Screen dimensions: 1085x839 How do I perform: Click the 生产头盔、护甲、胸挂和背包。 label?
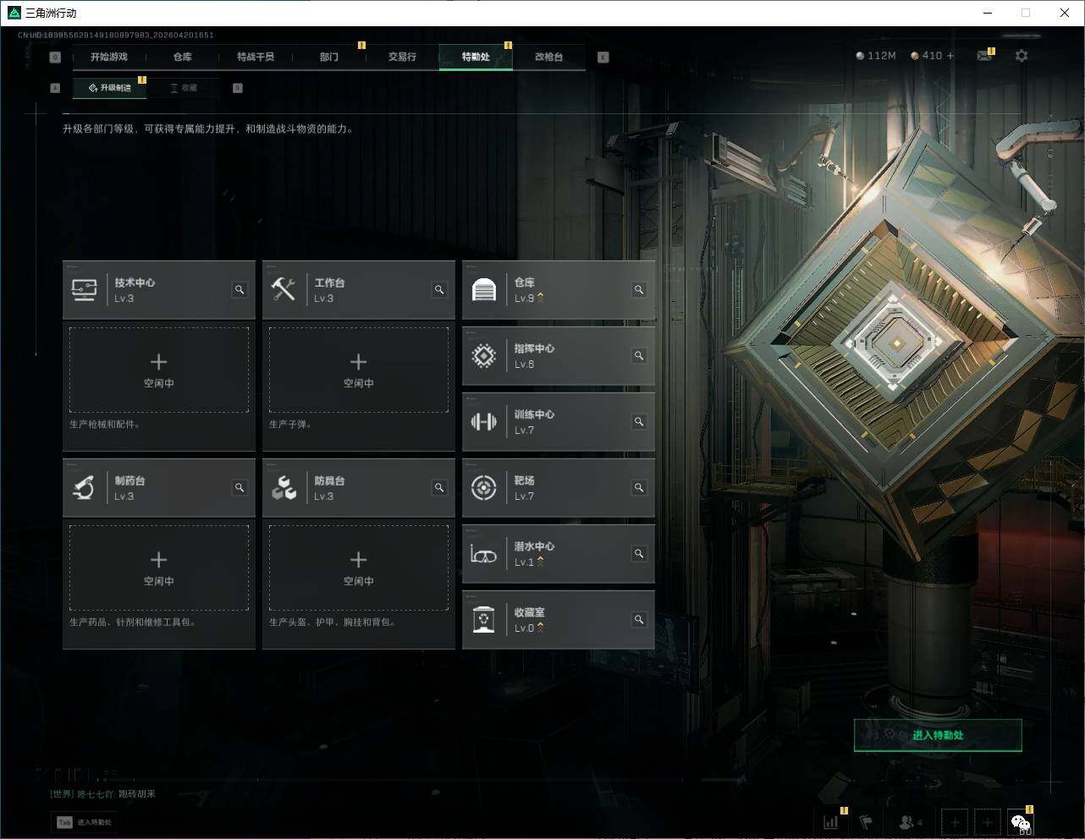point(333,622)
